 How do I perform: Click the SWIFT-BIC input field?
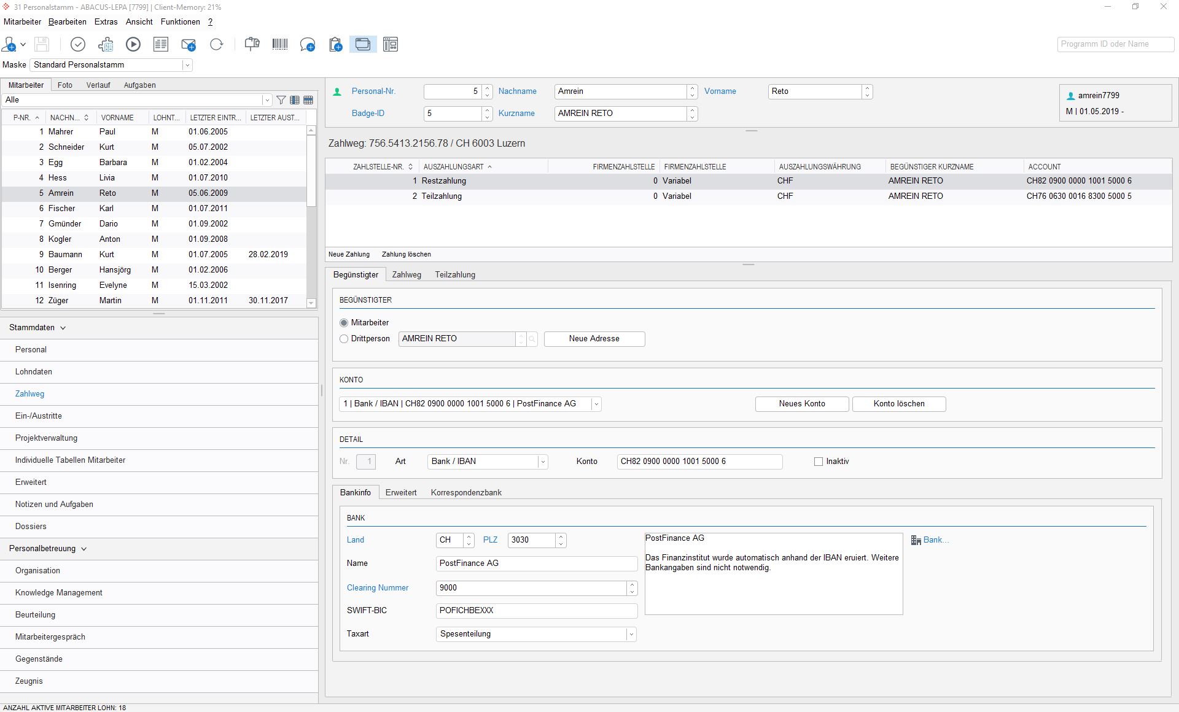[537, 611]
